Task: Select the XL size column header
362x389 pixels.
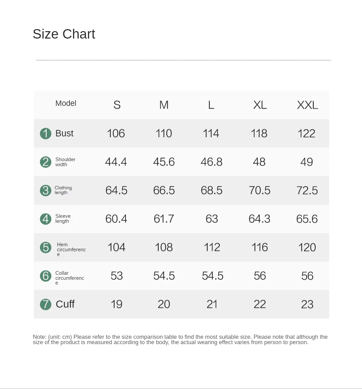Action: 260,105
